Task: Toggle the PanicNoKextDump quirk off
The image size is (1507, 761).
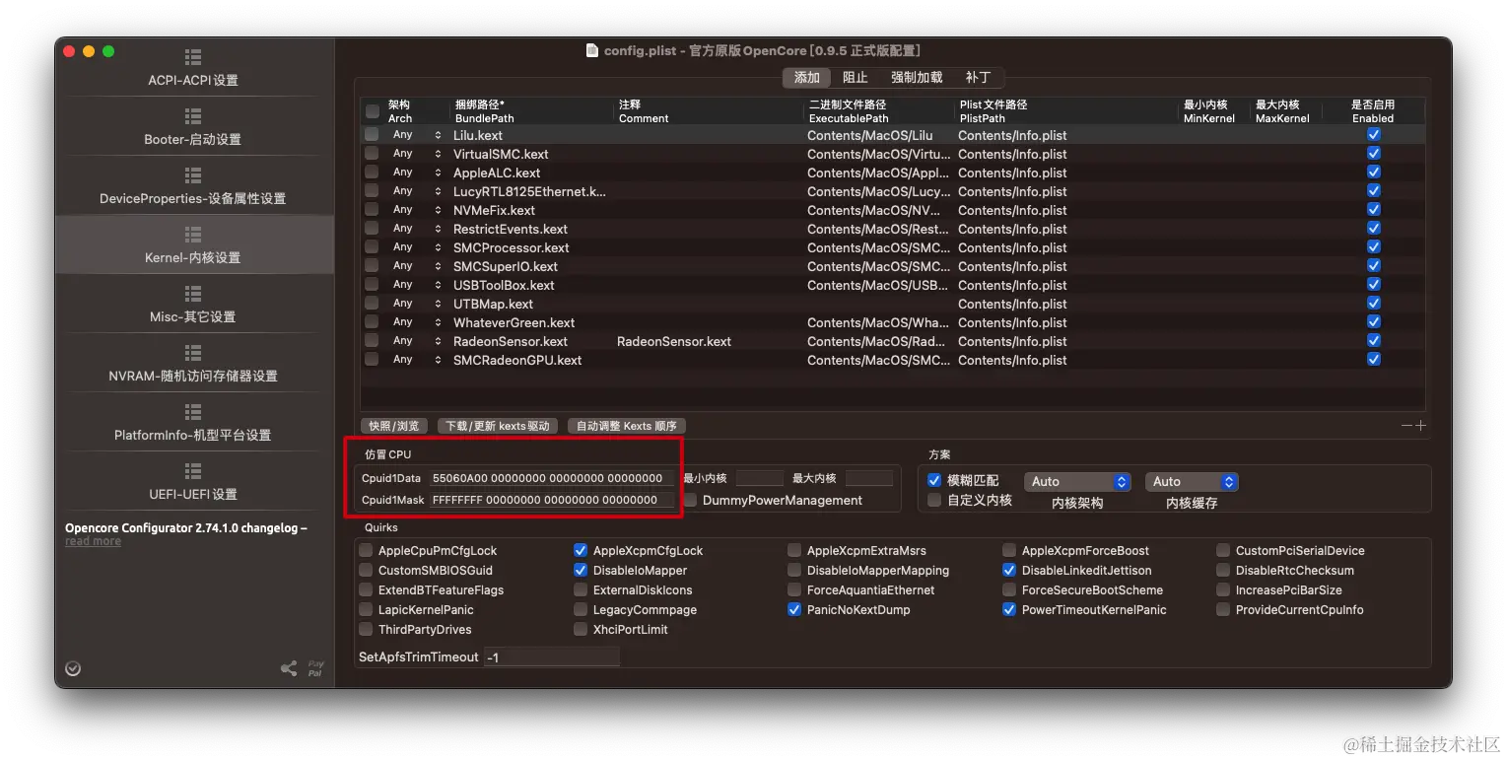Action: 794,610
